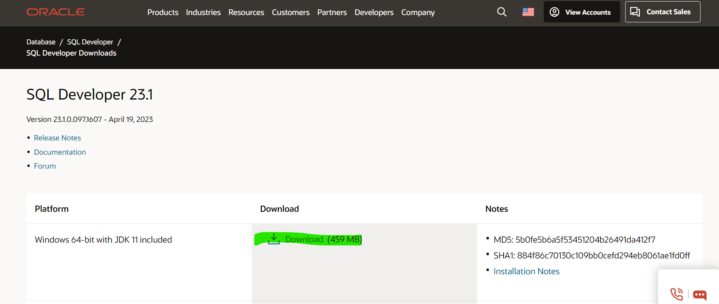Click the SHA1 checksum text
The height and width of the screenshot is (304, 719).
[x=592, y=255]
